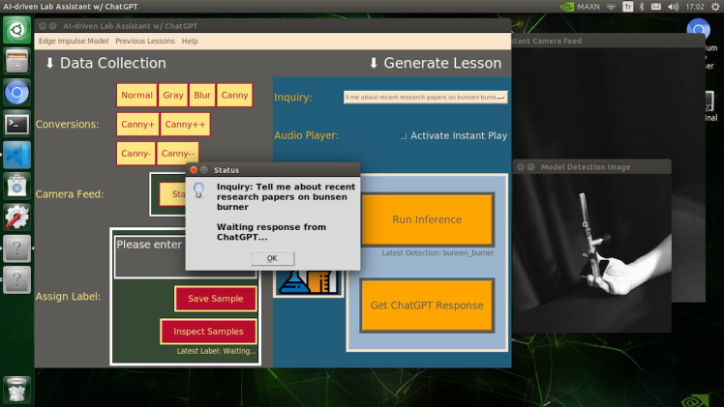Select the Canny- conversion button
The image size is (724, 407).
(136, 153)
